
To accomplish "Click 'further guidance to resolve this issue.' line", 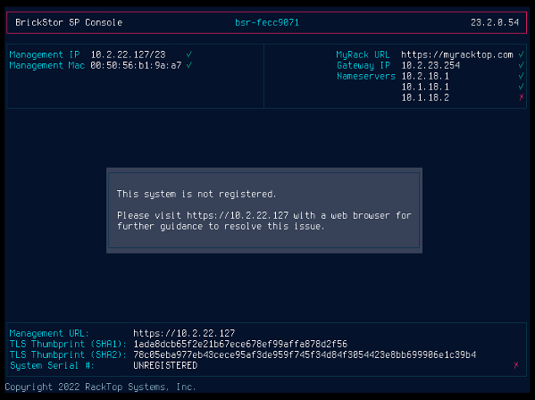I will pyautogui.click(x=221, y=226).
